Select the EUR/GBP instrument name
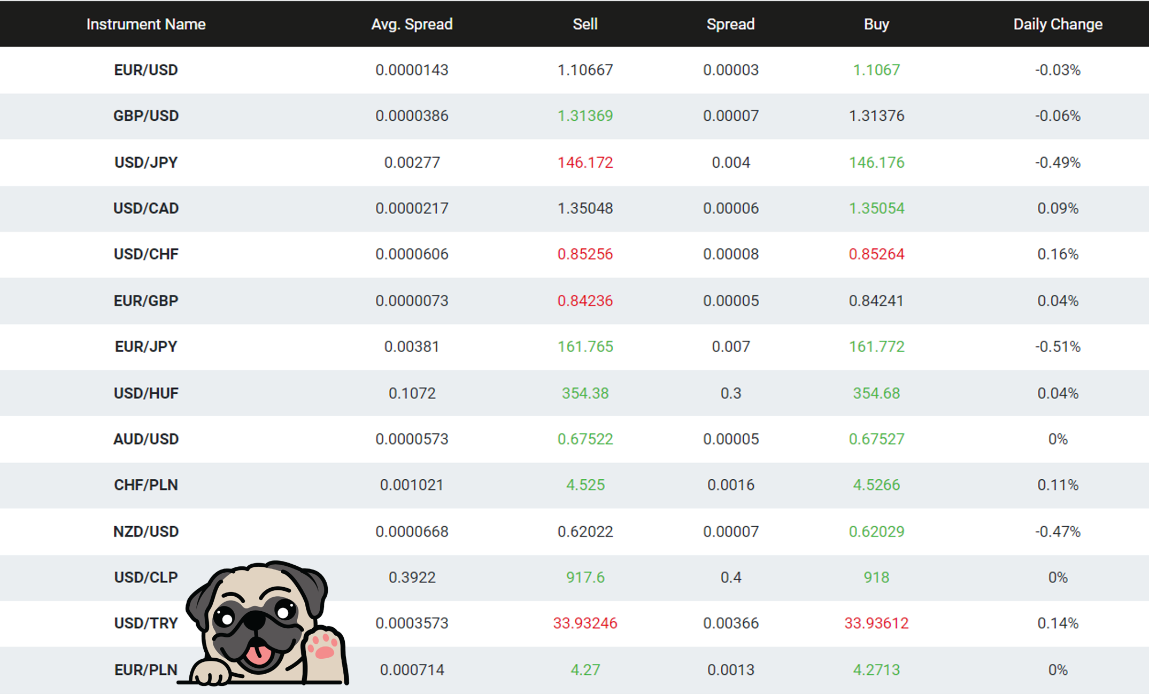1149x694 pixels. coord(146,301)
